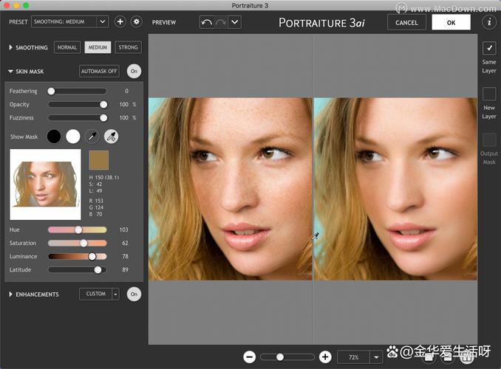Click the Saturation value 62
This screenshot has height=369, width=501.
[x=126, y=244]
